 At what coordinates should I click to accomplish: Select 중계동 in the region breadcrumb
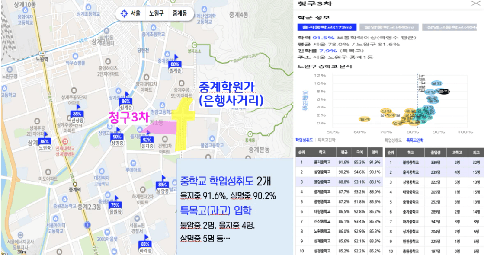(x=179, y=13)
